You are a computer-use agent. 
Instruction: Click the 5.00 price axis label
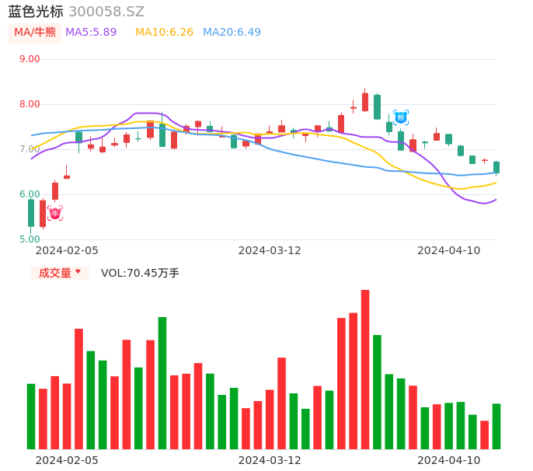pos(30,239)
